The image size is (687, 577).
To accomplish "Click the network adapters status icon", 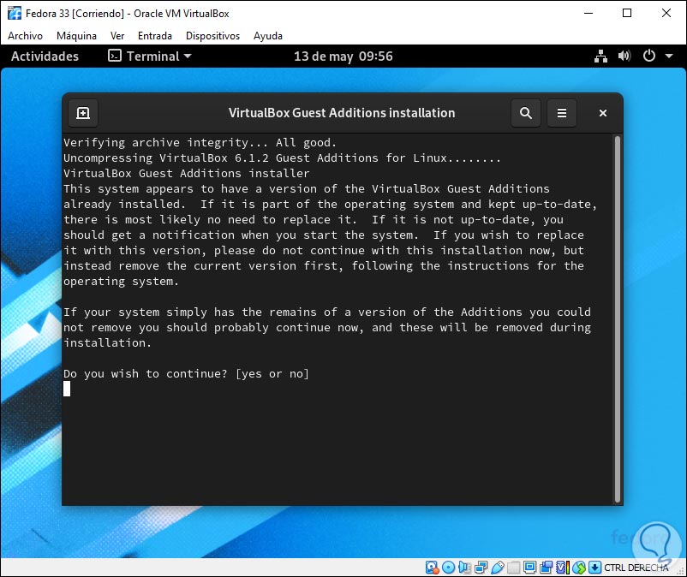I will (481, 568).
